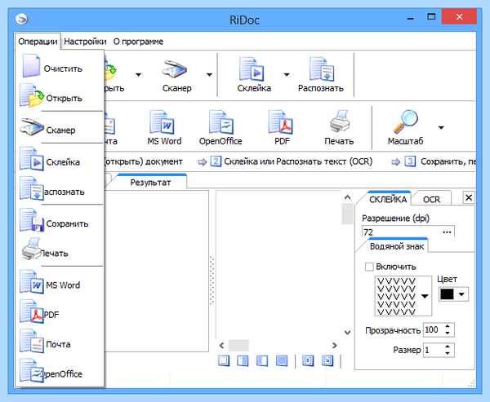Open the О программе menu
The height and width of the screenshot is (402, 490).
[x=138, y=42]
